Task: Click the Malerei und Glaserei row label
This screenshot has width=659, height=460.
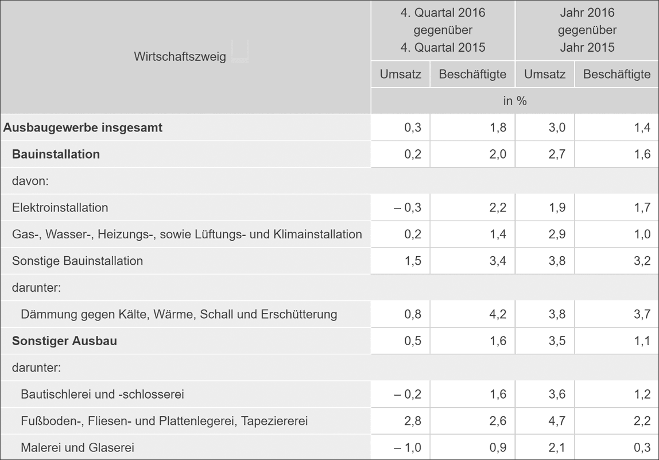Action: point(77,447)
